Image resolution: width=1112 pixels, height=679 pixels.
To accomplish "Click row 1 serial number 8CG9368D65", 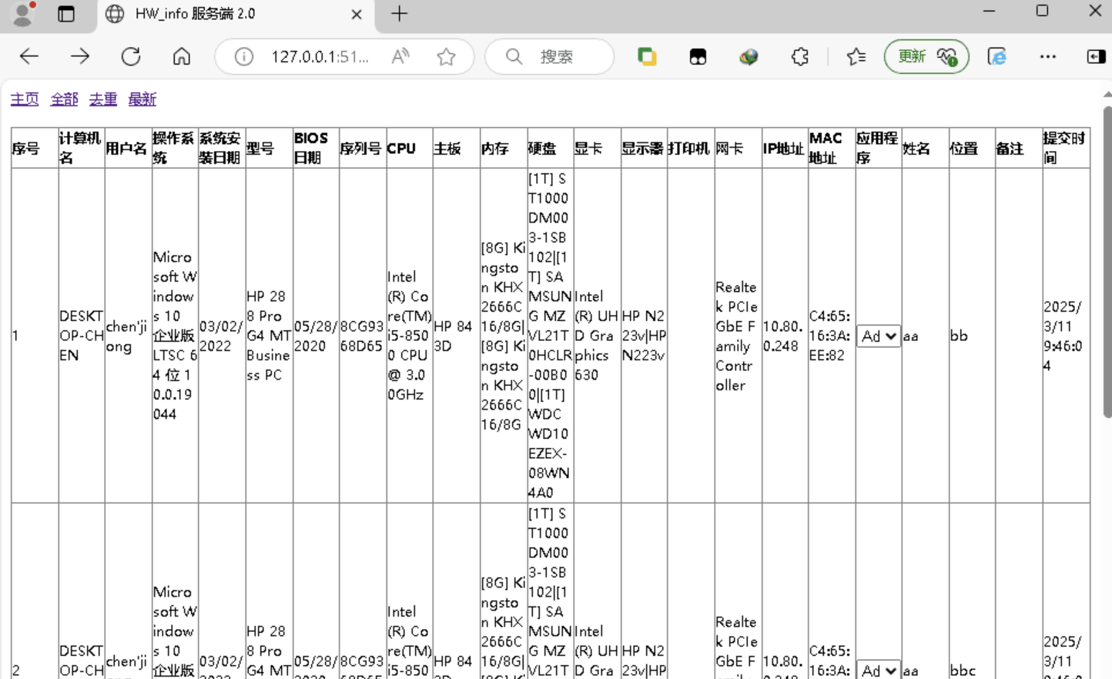I will coord(362,336).
